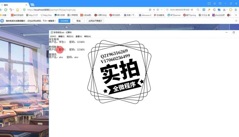Open the 在线翻译 bookmark
239x137 pixels.
pos(160,15)
